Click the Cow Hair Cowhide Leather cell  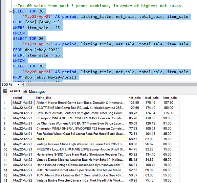[81, 113]
